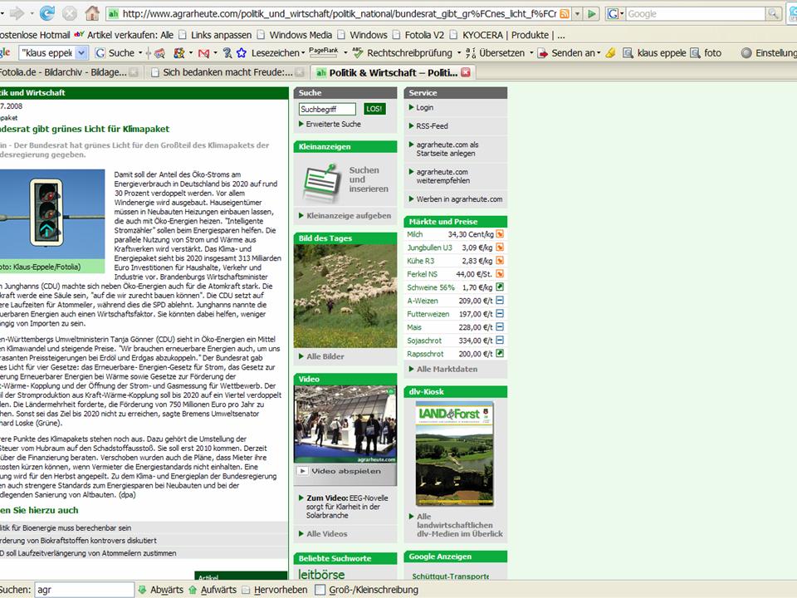Click the browser reload icon
The width and height of the screenshot is (797, 598).
tap(47, 13)
